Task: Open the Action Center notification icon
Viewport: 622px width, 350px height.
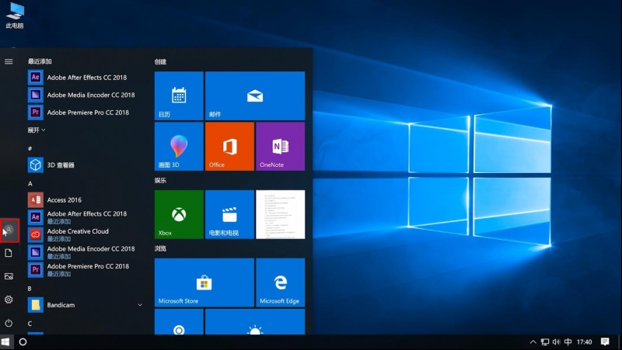Action: click(x=605, y=341)
